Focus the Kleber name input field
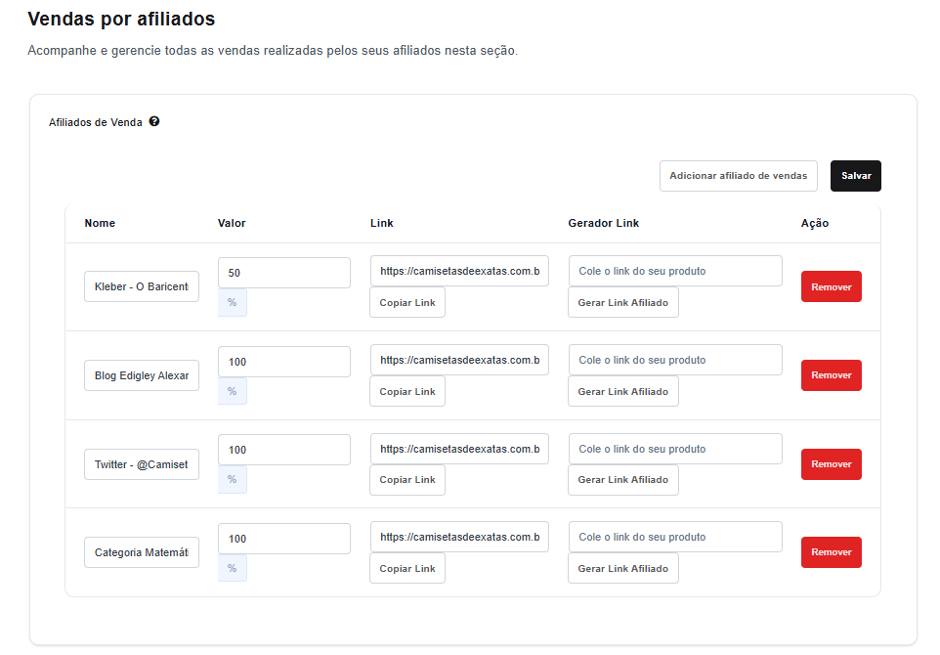The width and height of the screenshot is (940, 655). pos(142,286)
